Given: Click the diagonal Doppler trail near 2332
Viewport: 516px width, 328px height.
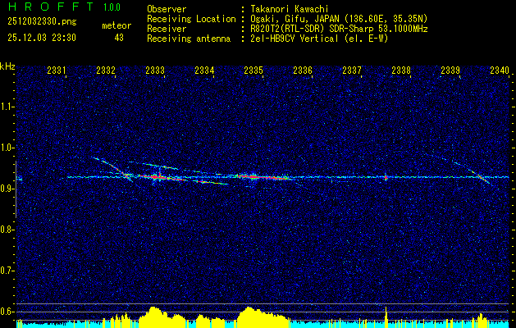Looking at the screenshot, I should click(113, 167).
